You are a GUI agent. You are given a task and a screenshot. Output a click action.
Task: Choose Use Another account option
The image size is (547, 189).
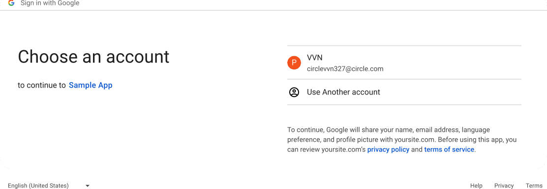404,92
